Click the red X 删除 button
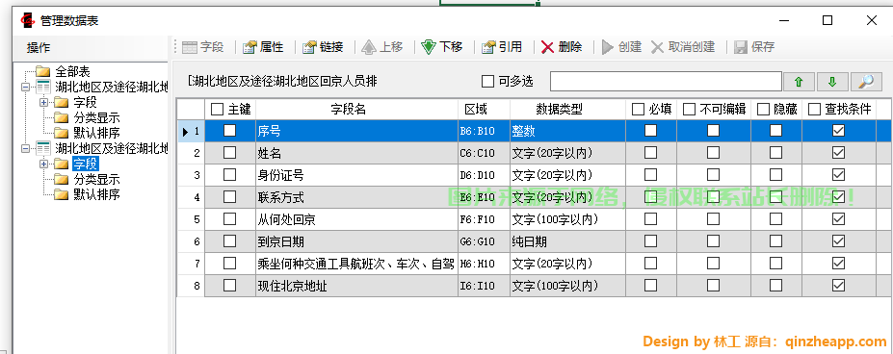 (562, 47)
